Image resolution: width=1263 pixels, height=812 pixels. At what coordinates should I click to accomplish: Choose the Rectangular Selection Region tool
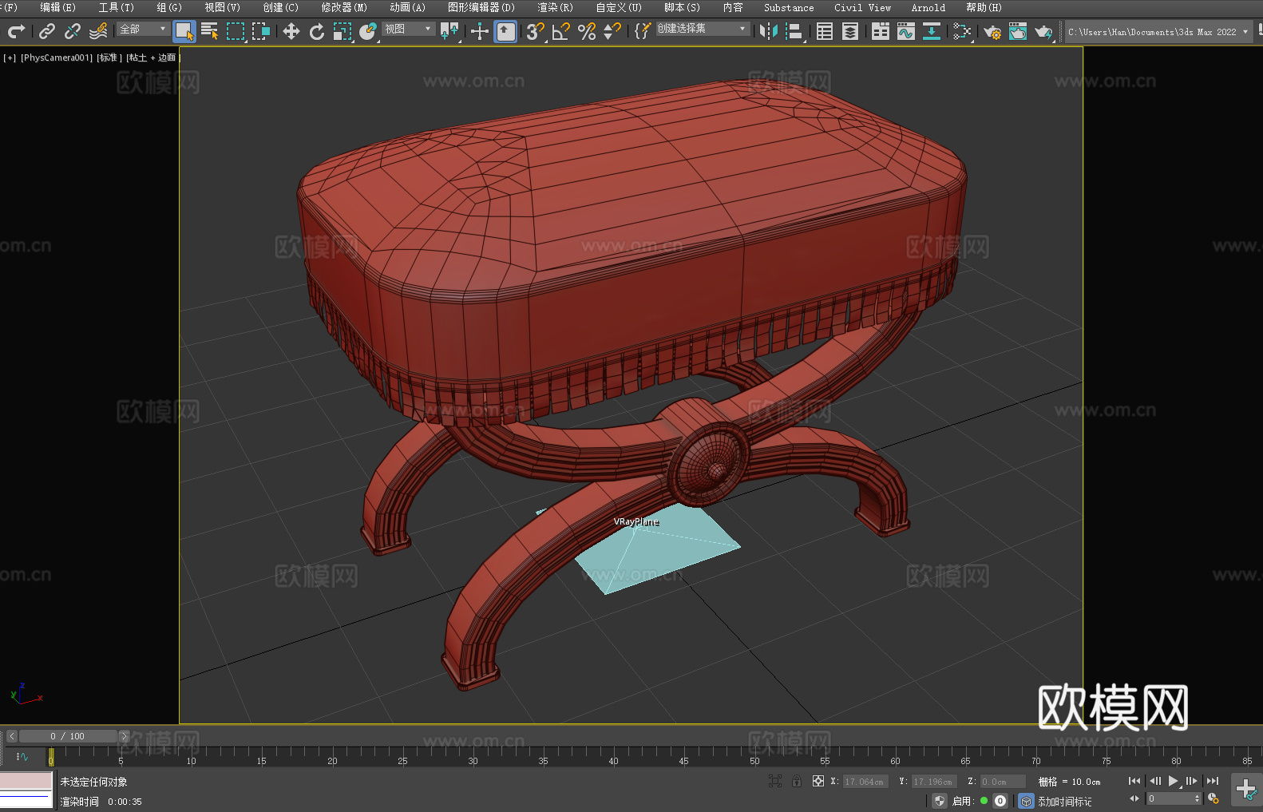click(236, 31)
